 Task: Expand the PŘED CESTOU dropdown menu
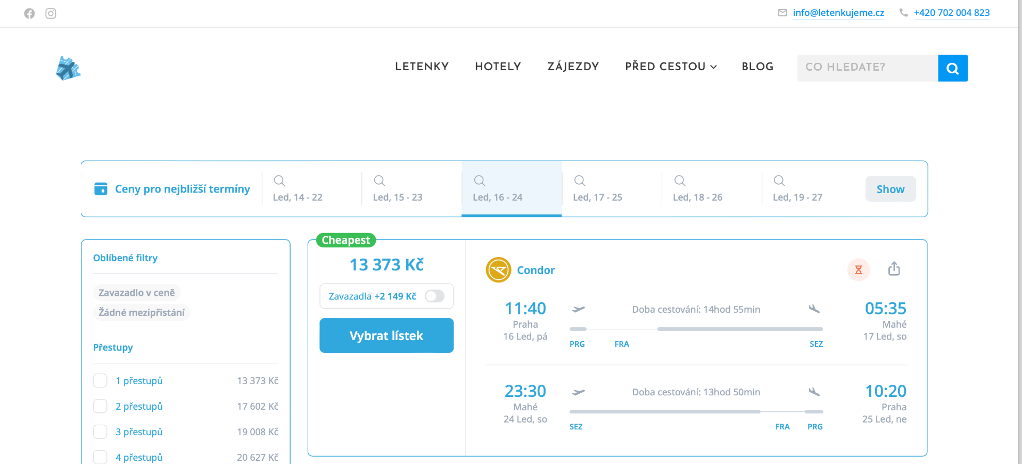[671, 67]
